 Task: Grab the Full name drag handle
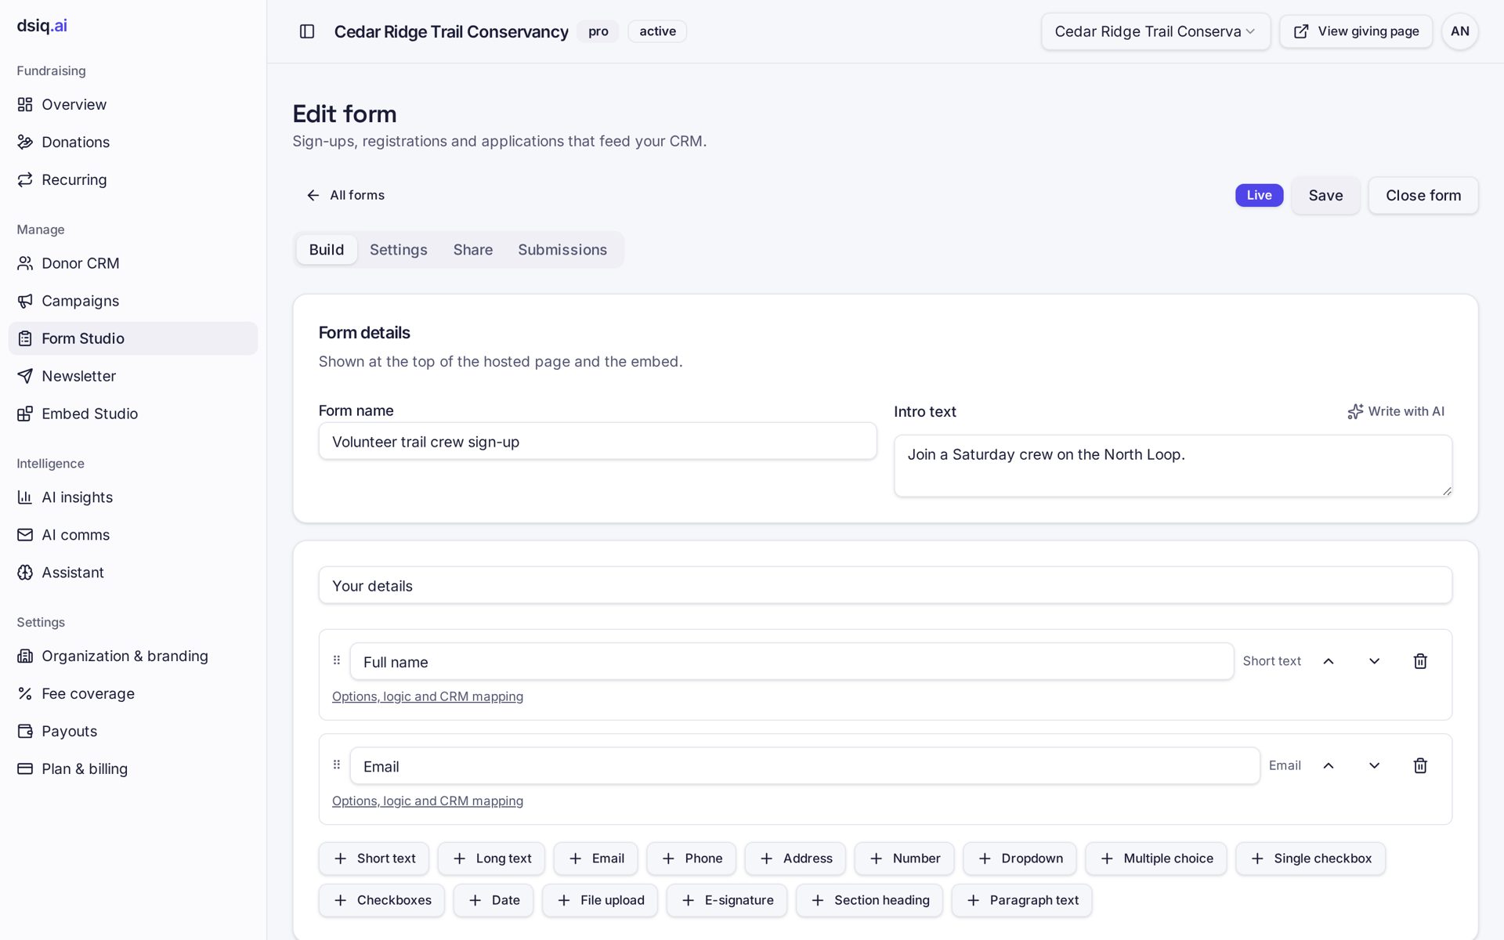click(x=337, y=660)
